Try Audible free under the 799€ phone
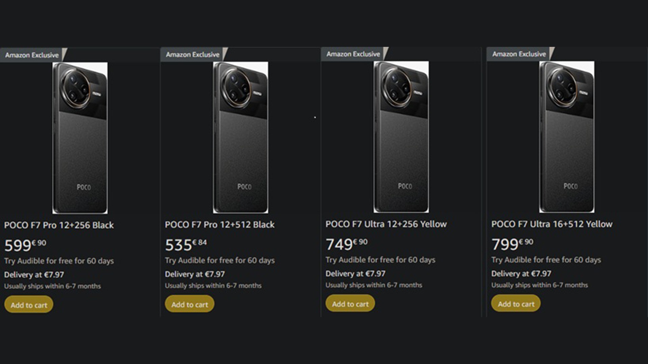 (x=546, y=260)
